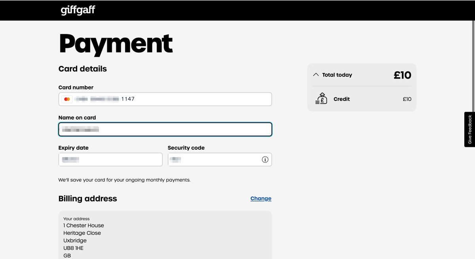Collapse the Total today chevron

[316, 74]
